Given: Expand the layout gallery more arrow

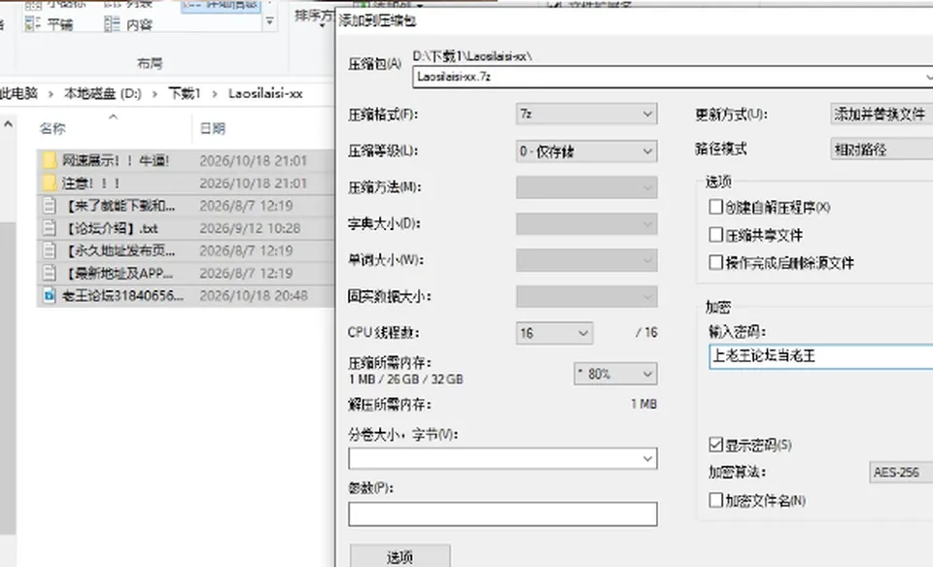Looking at the screenshot, I should coord(269,21).
